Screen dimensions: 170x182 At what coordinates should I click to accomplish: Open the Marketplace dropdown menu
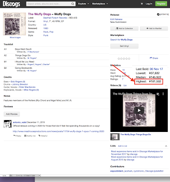(100, 4)
